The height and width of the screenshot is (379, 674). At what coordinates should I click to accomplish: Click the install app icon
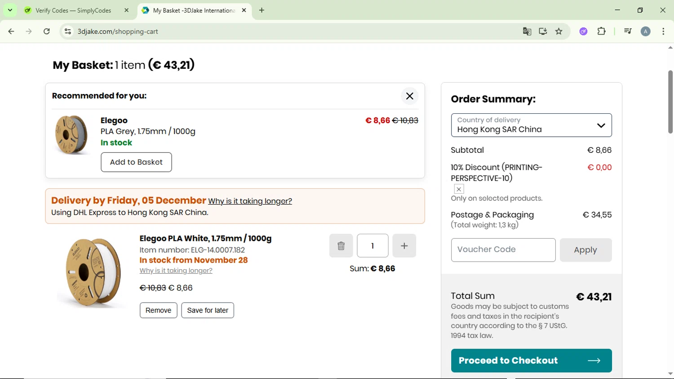pos(543,31)
